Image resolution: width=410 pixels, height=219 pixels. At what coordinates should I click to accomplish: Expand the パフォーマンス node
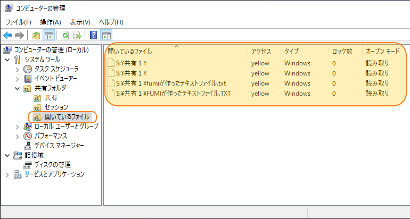coord(17,136)
